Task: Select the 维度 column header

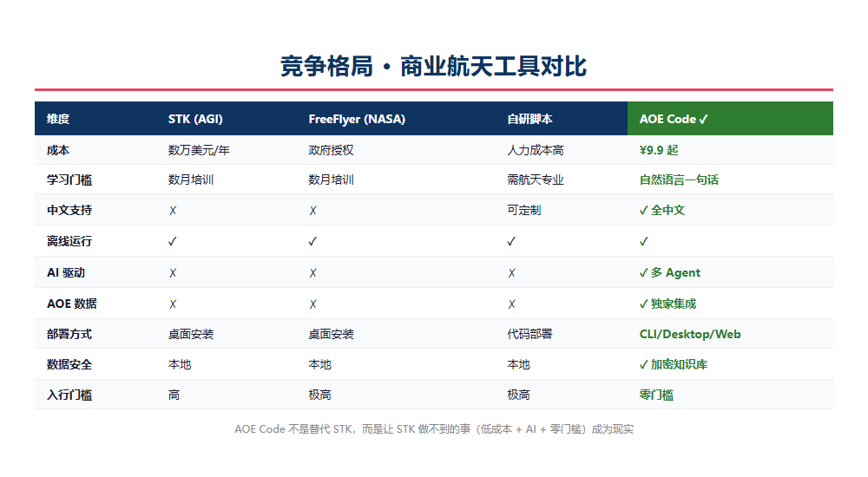Action: (58, 119)
